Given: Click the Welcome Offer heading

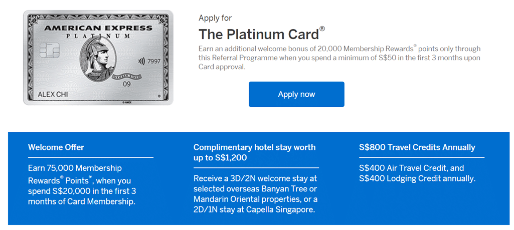Looking at the screenshot, I should (56, 147).
